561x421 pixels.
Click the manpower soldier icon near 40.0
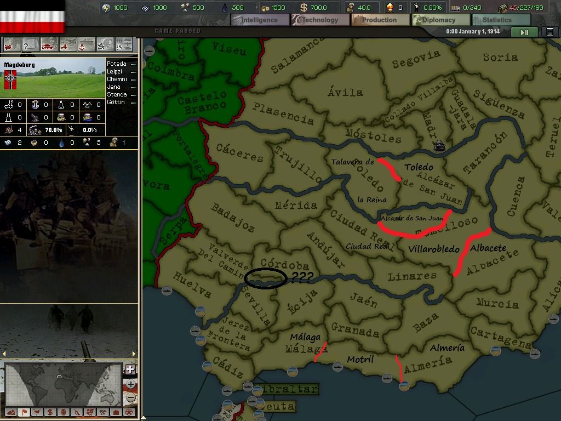[x=350, y=8]
